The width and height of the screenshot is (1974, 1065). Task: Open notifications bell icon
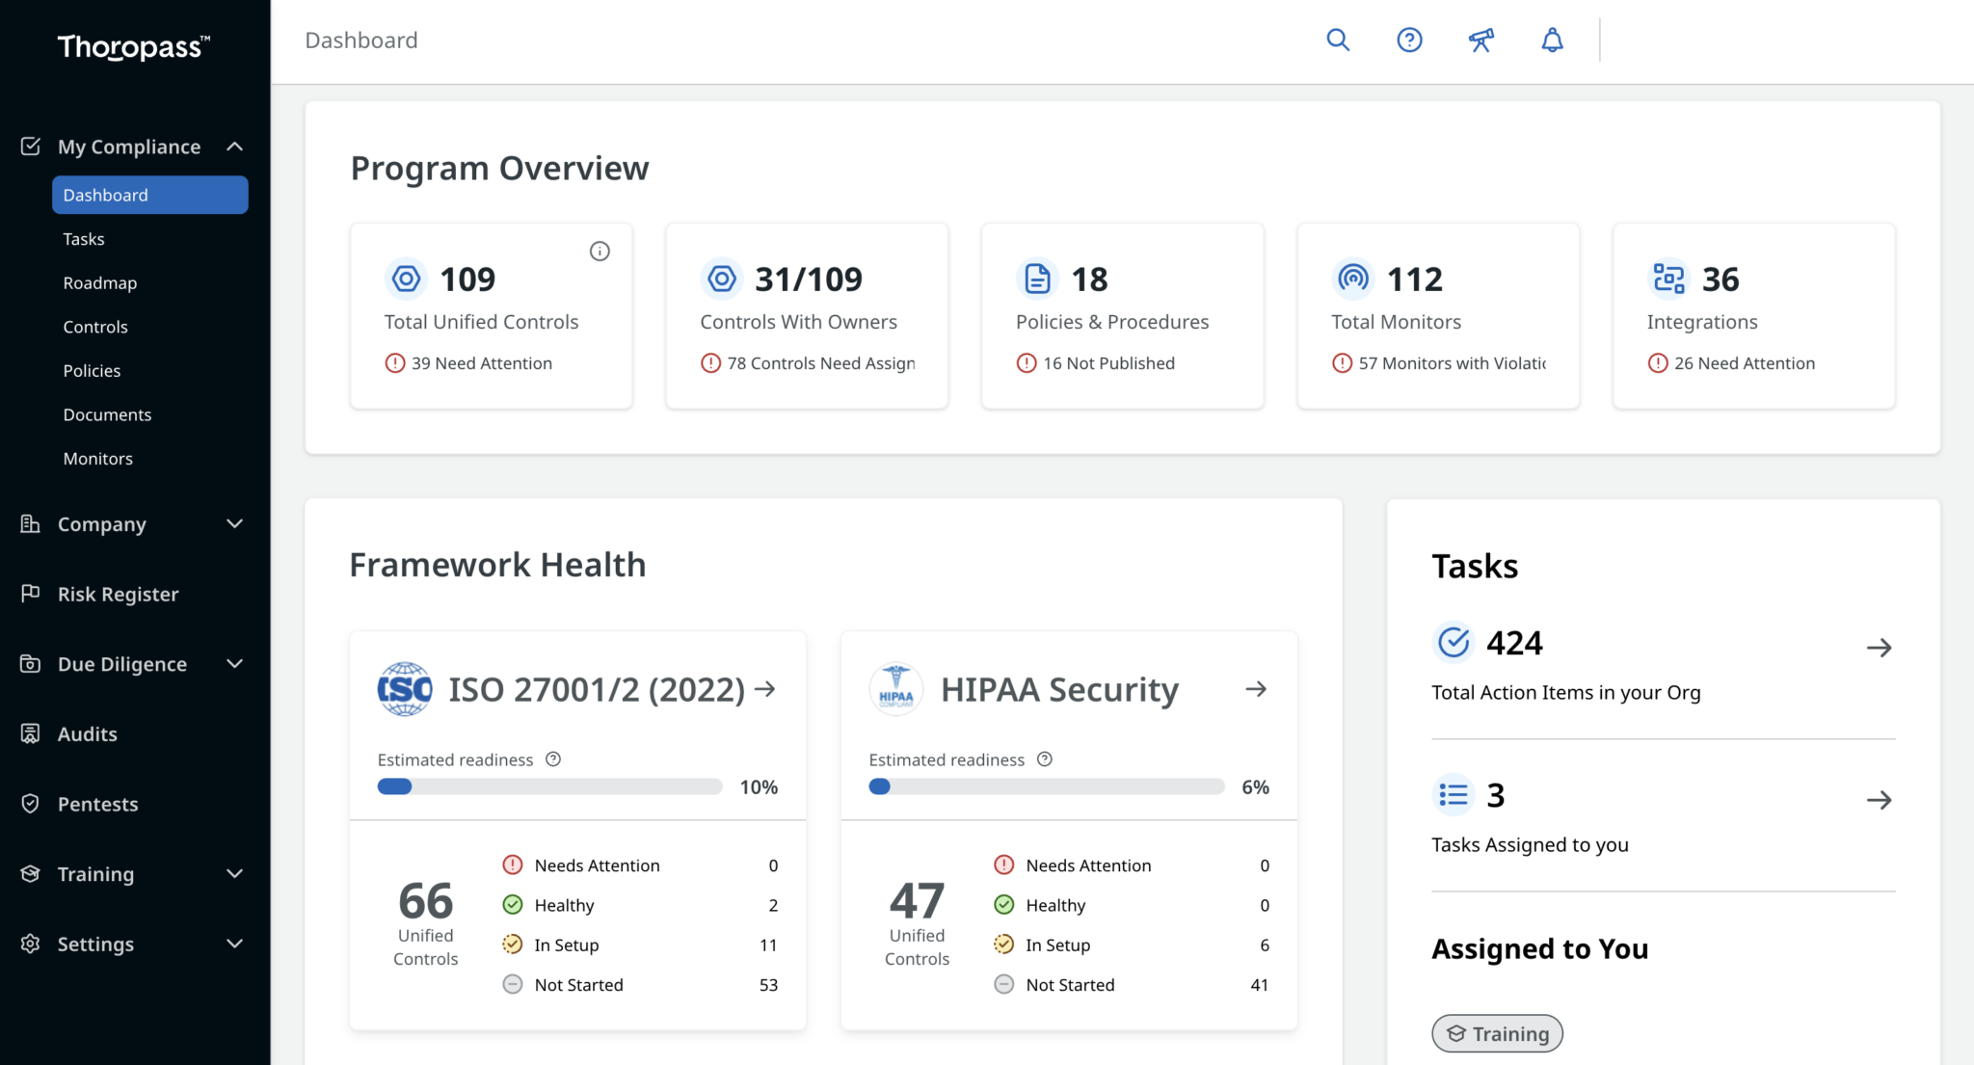(1552, 40)
